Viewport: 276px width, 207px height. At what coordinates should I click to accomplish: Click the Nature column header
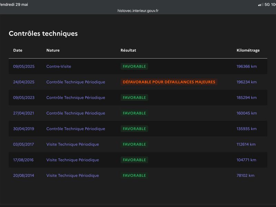click(x=53, y=50)
